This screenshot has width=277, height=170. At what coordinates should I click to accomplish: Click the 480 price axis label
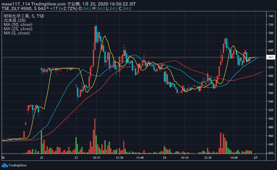(271, 127)
